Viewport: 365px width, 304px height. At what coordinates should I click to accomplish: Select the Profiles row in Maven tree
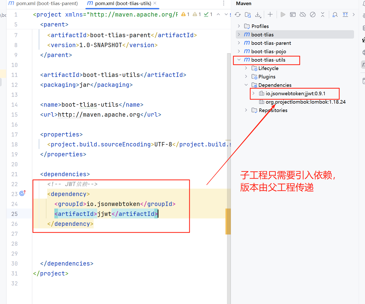[295, 26]
